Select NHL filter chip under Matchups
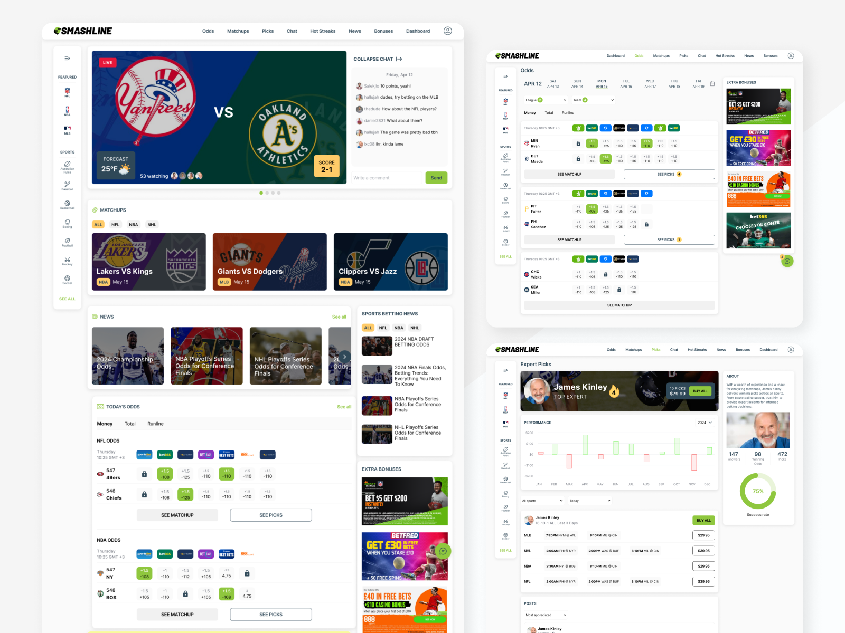The image size is (845, 633). click(152, 225)
